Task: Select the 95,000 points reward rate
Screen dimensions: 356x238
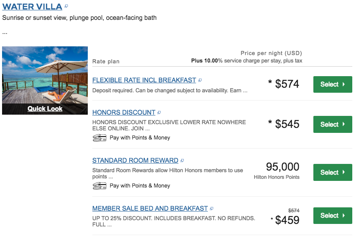Action: pos(332,173)
